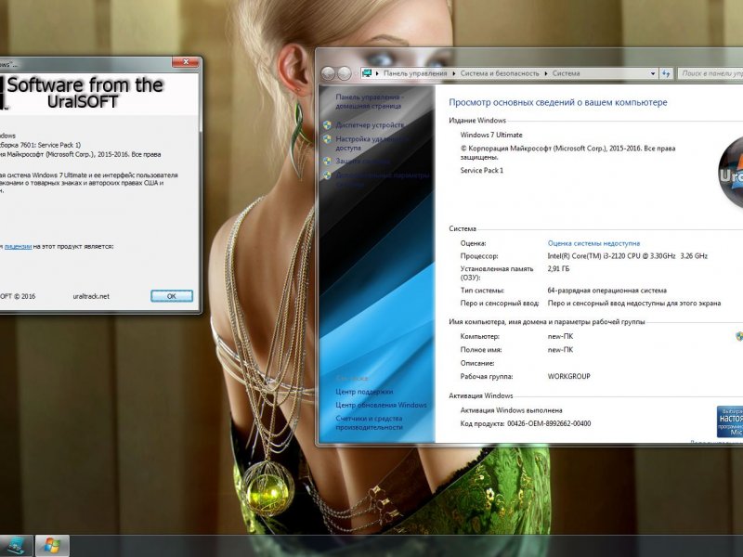Open Настройка удаленного доступа link

(x=371, y=144)
